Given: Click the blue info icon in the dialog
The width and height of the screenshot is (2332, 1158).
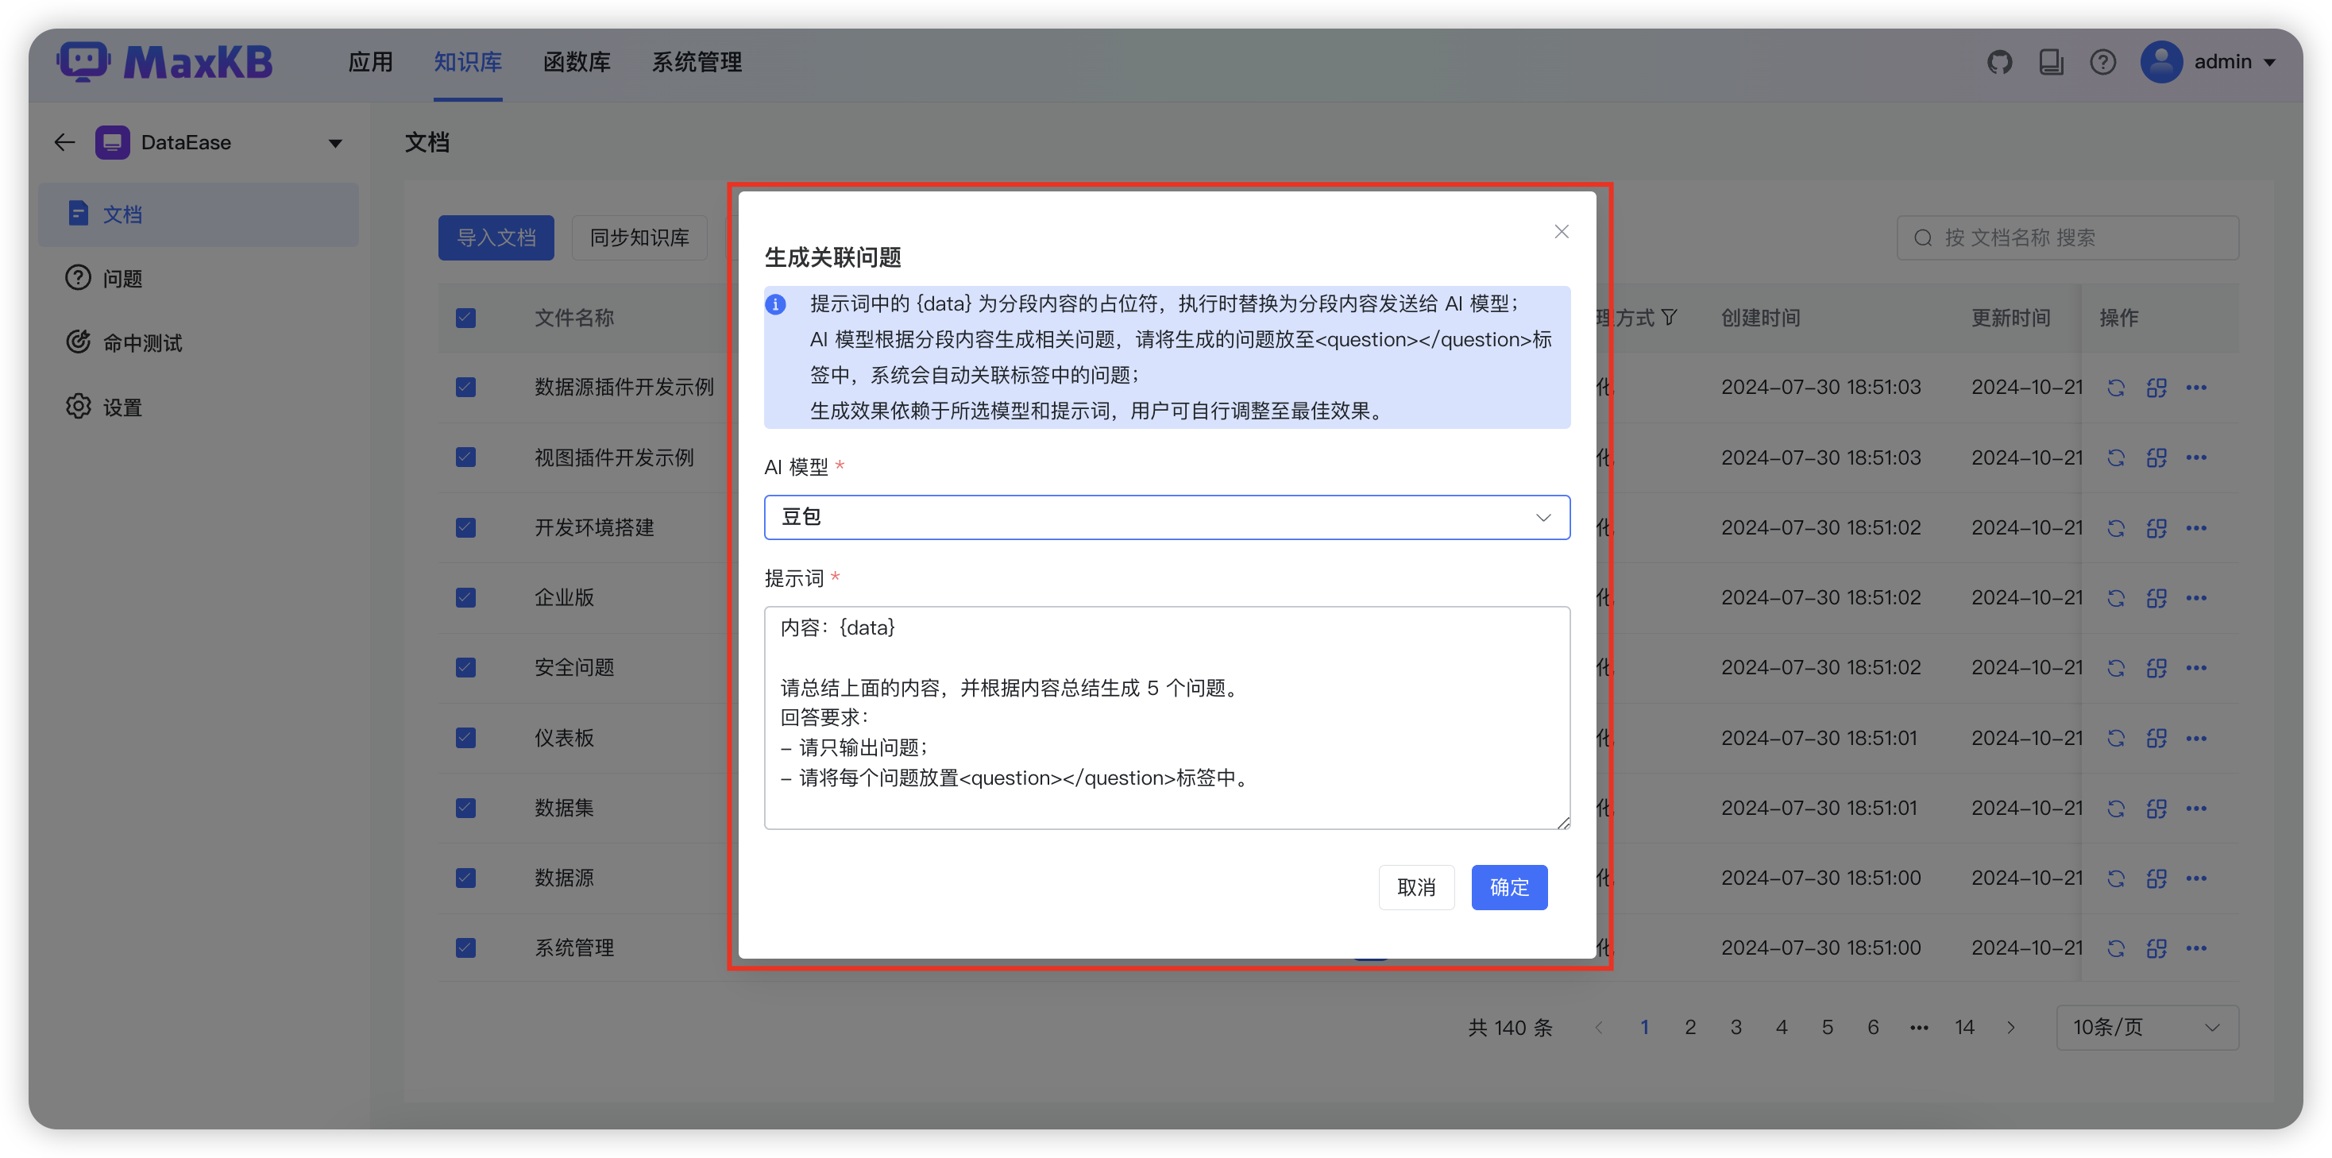Looking at the screenshot, I should pos(776,304).
